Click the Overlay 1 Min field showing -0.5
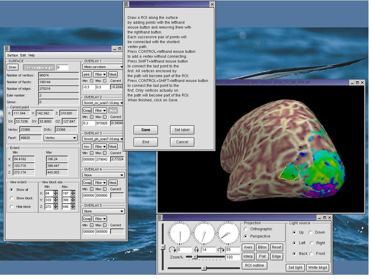Image resolution: width=372 pixels, height=279 pixels. [x=89, y=87]
